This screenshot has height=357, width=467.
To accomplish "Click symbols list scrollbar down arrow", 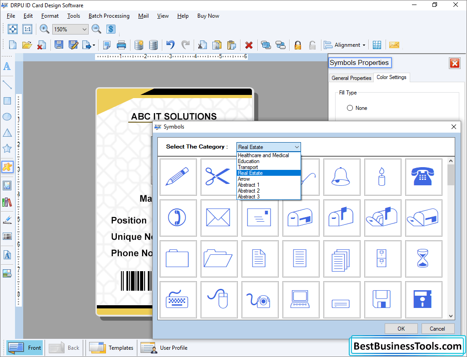I will pyautogui.click(x=451, y=316).
